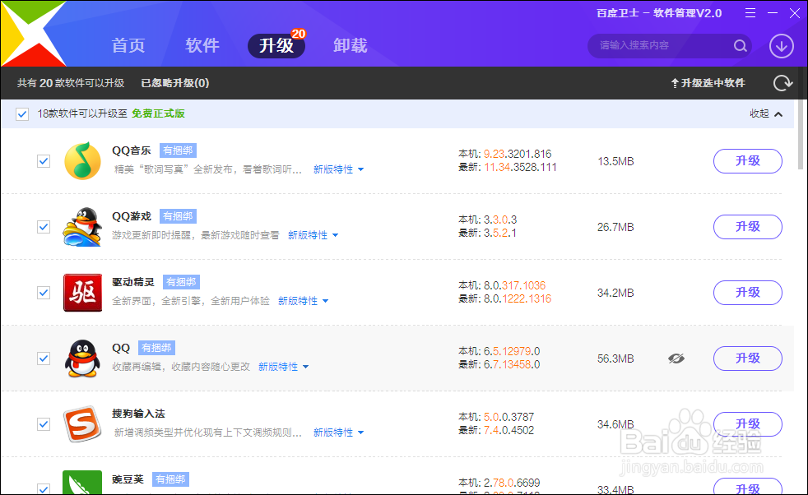
Task: Uncheck the QQ音乐 upgrade checkbox
Action: coord(44,161)
